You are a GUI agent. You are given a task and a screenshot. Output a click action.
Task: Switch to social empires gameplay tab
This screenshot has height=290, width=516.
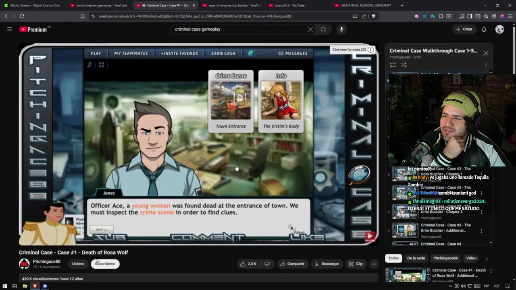pyautogui.click(x=99, y=5)
